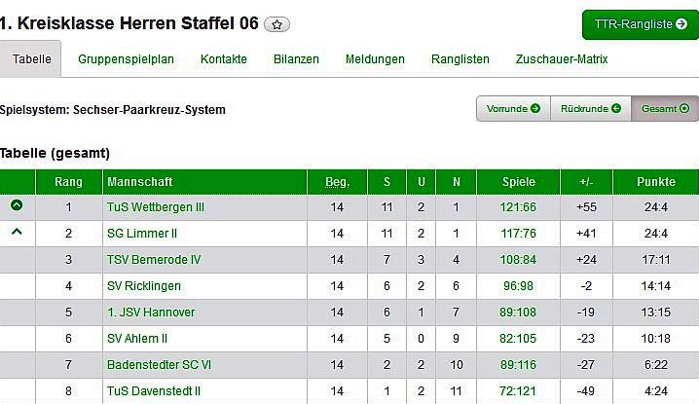Open the Zuschauer-Matrix tab

pyautogui.click(x=562, y=59)
